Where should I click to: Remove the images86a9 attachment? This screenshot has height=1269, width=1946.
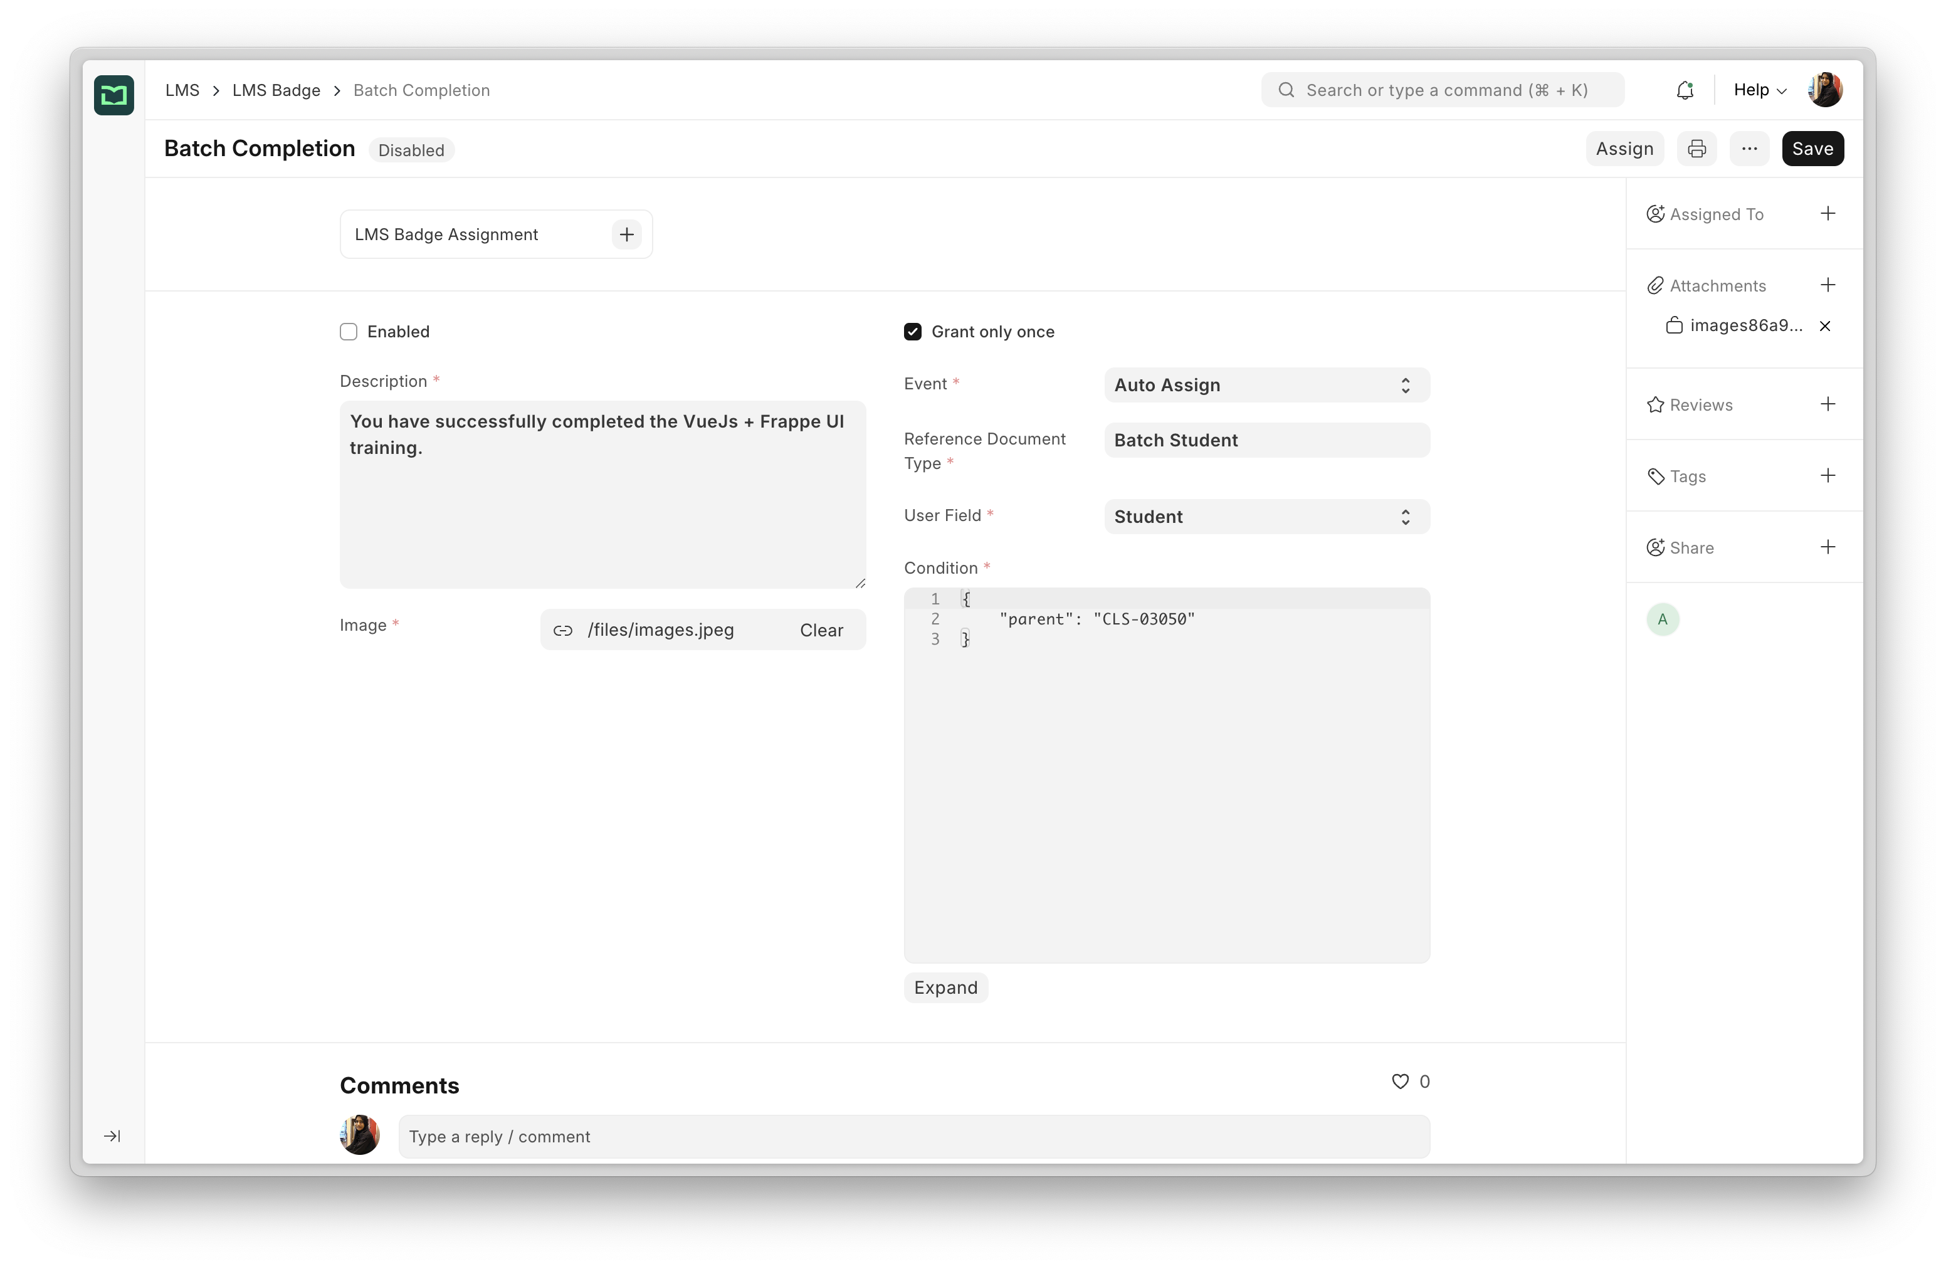(x=1824, y=326)
